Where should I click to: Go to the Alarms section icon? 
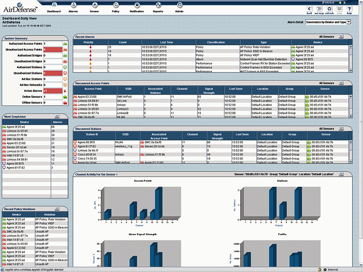pyautogui.click(x=73, y=5)
